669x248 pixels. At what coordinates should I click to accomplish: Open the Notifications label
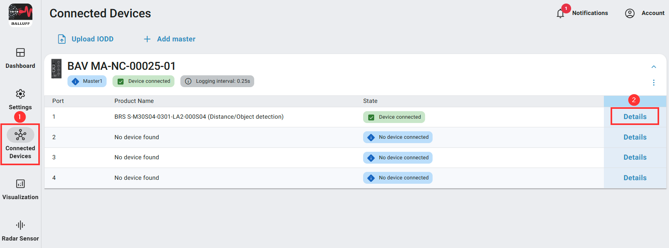tap(590, 13)
